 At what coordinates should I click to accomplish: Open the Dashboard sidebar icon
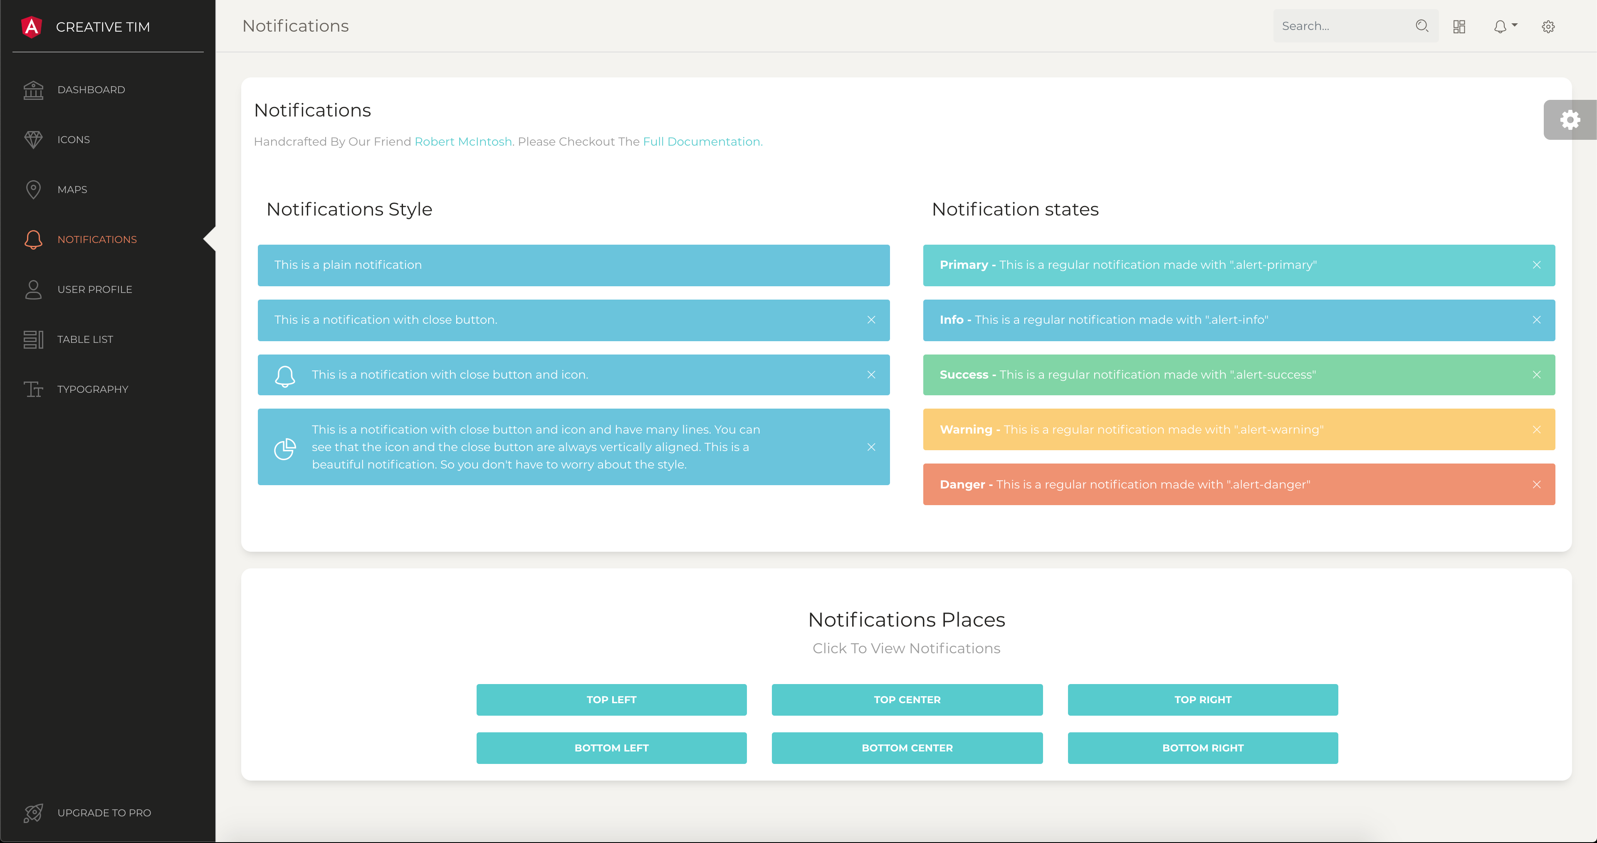(x=33, y=90)
